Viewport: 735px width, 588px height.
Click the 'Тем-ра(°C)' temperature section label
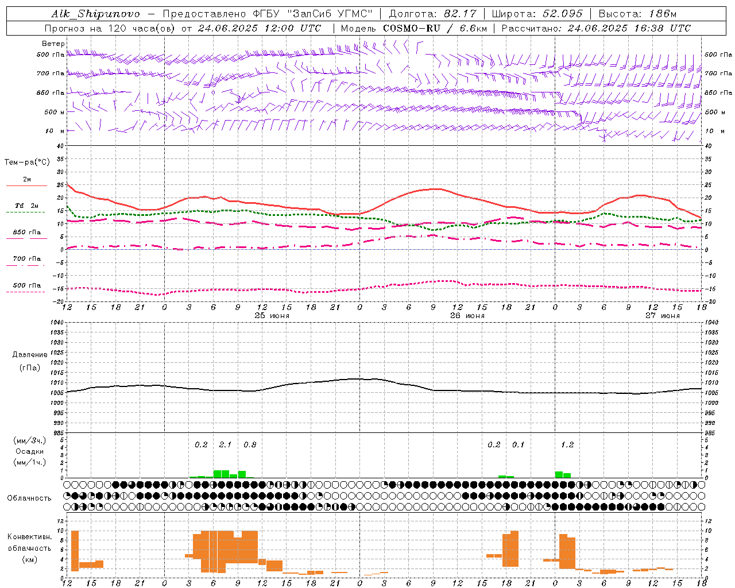(x=27, y=163)
